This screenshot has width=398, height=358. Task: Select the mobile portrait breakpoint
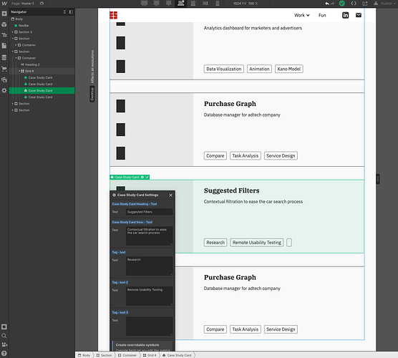[218, 4]
